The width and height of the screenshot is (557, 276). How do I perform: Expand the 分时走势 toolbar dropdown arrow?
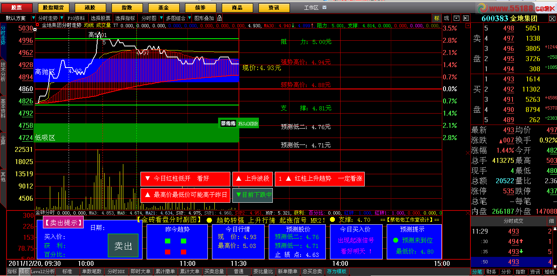click(x=62, y=18)
